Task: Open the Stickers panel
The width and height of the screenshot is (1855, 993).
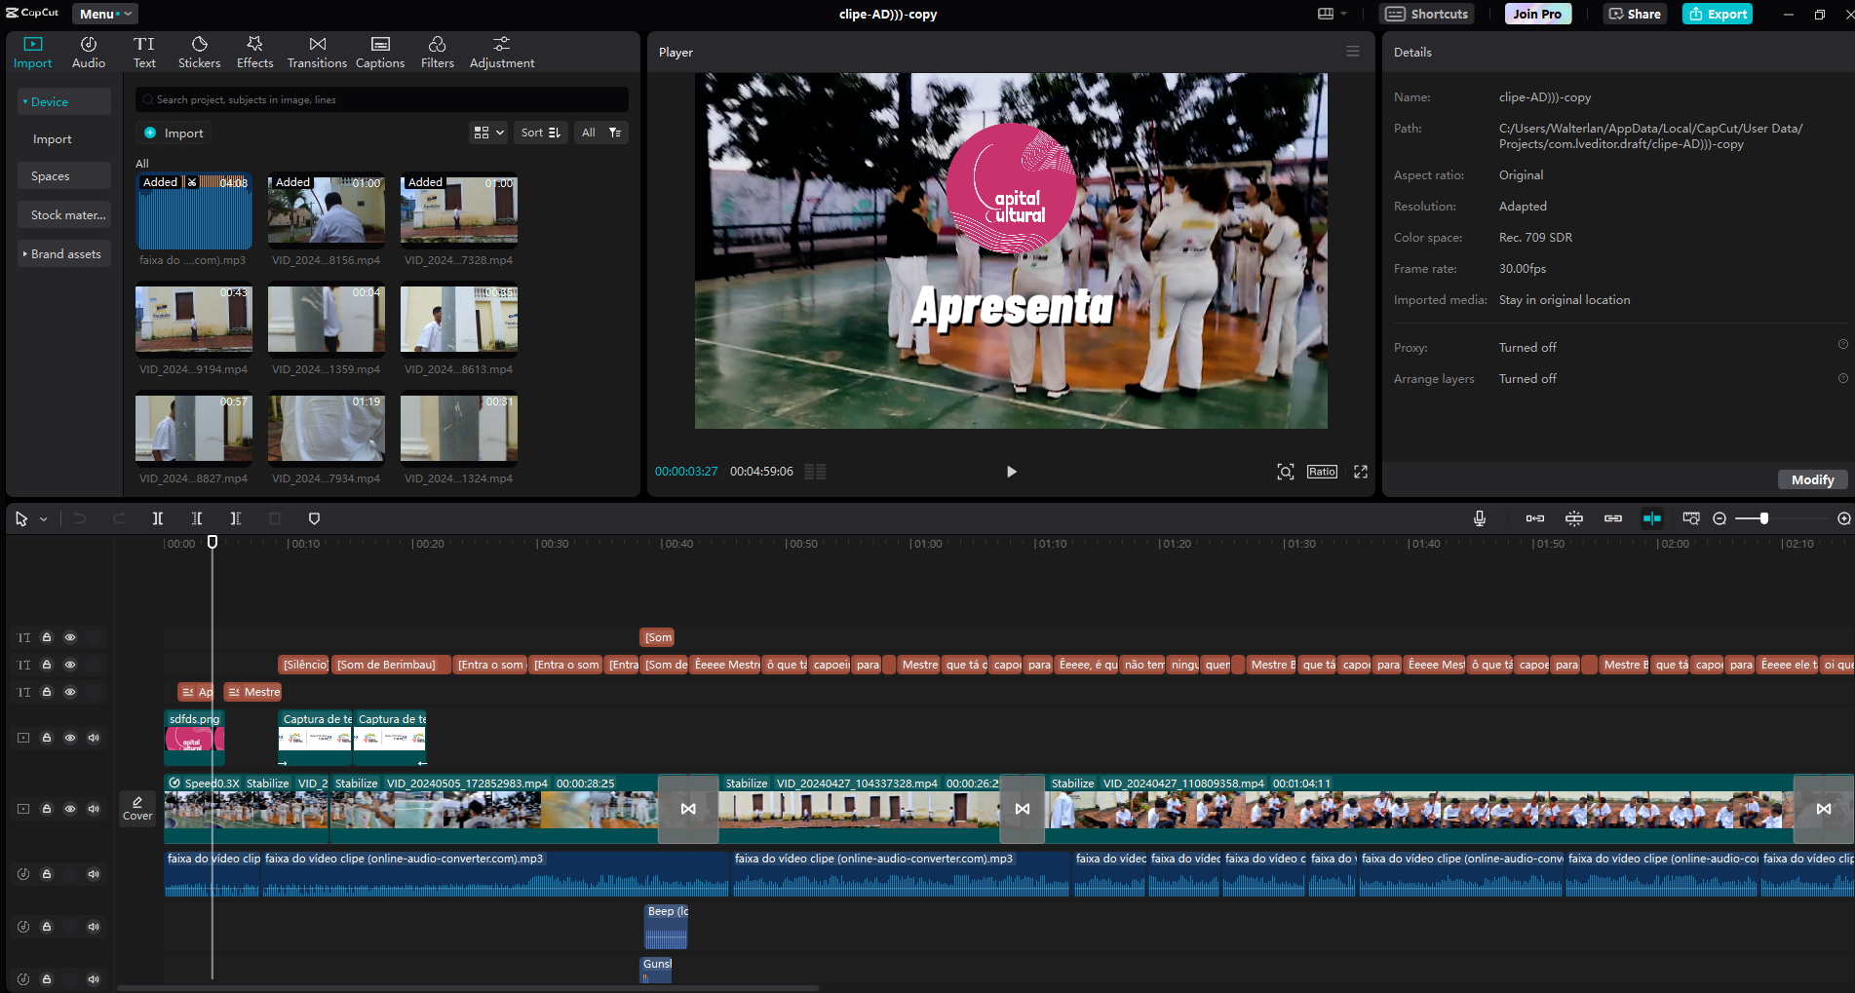Action: point(199,53)
